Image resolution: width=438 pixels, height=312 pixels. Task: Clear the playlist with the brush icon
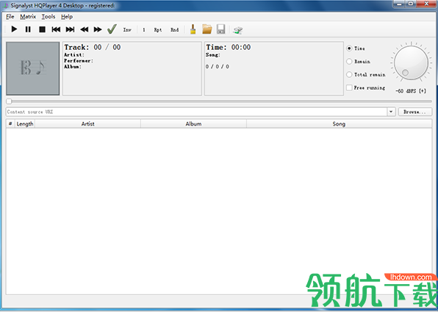click(x=193, y=29)
